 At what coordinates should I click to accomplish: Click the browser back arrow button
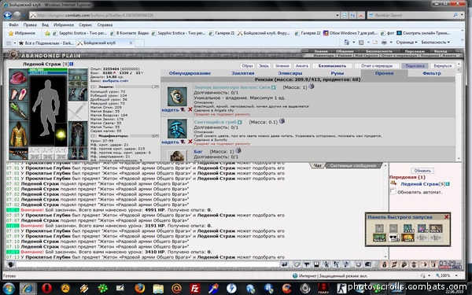click(x=8, y=15)
